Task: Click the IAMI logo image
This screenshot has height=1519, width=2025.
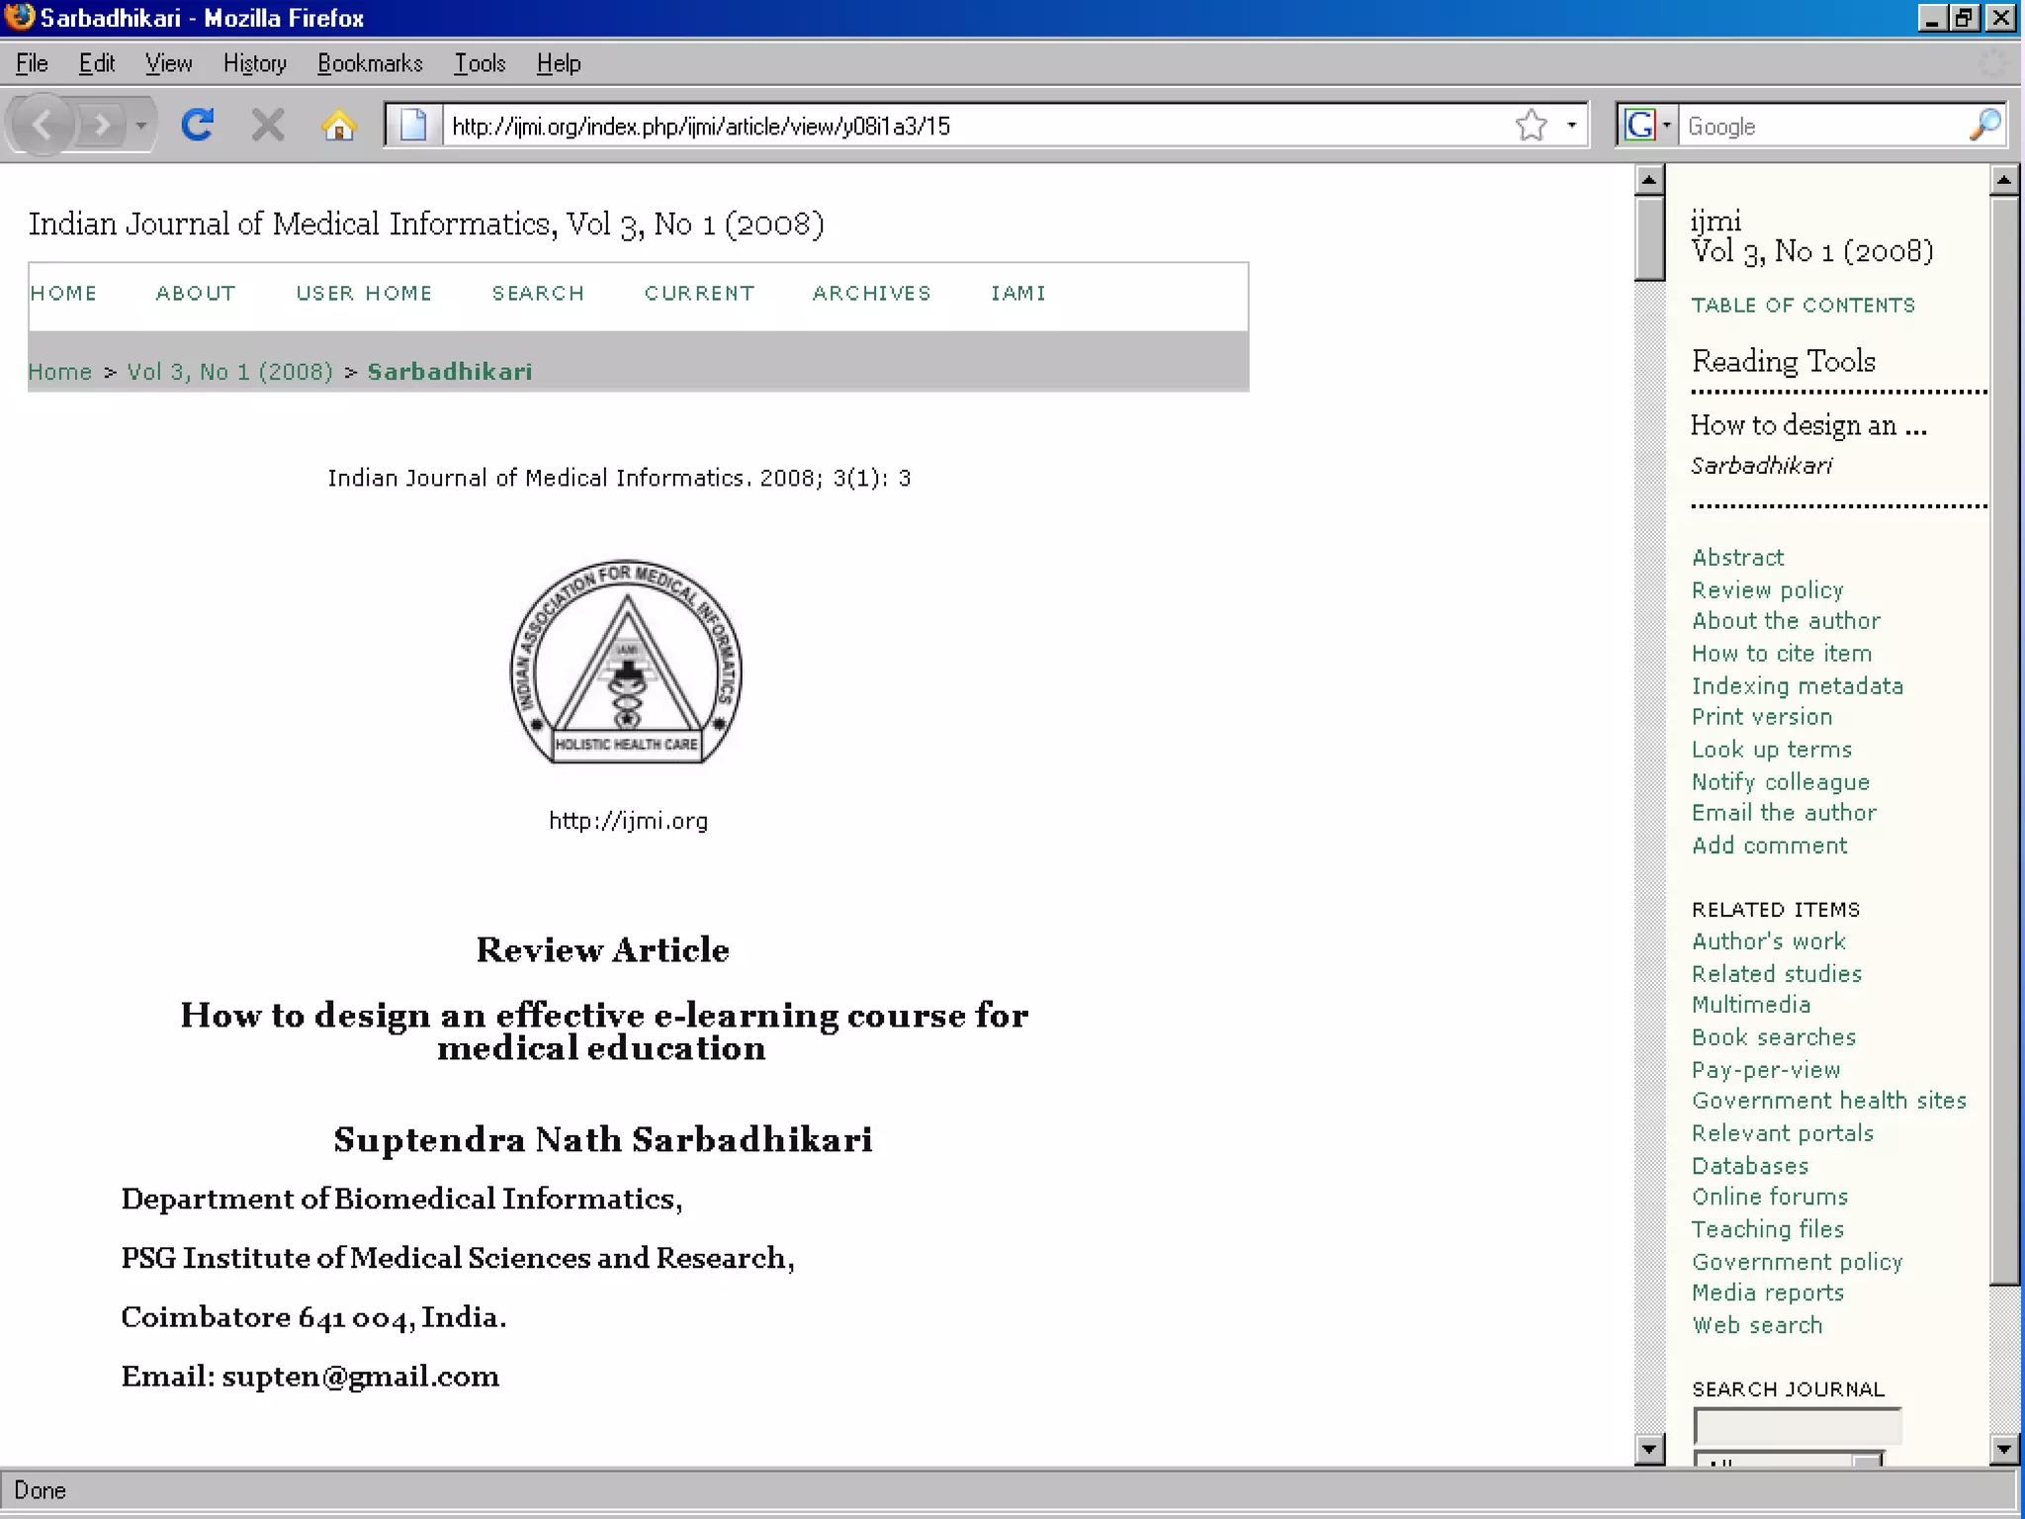Action: click(626, 662)
